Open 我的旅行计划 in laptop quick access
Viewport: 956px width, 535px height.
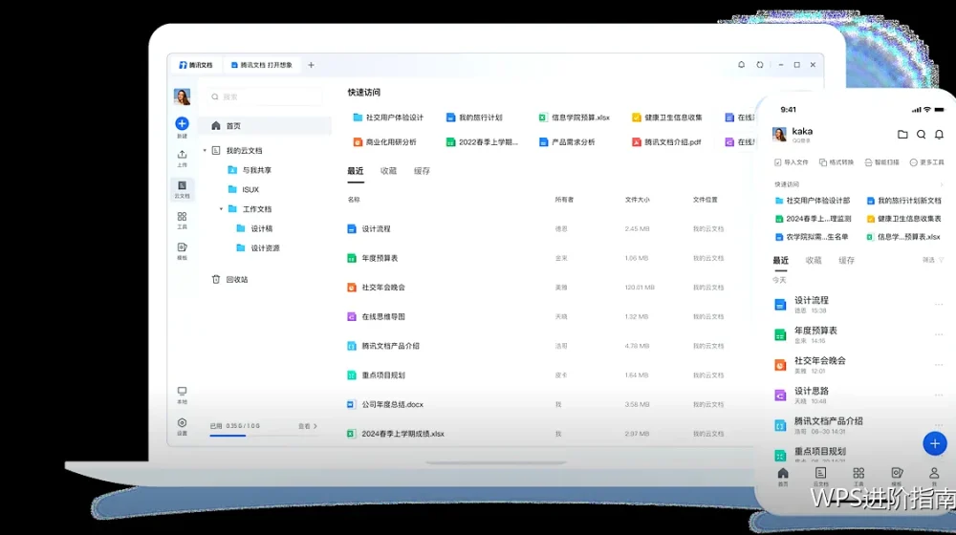[474, 118]
